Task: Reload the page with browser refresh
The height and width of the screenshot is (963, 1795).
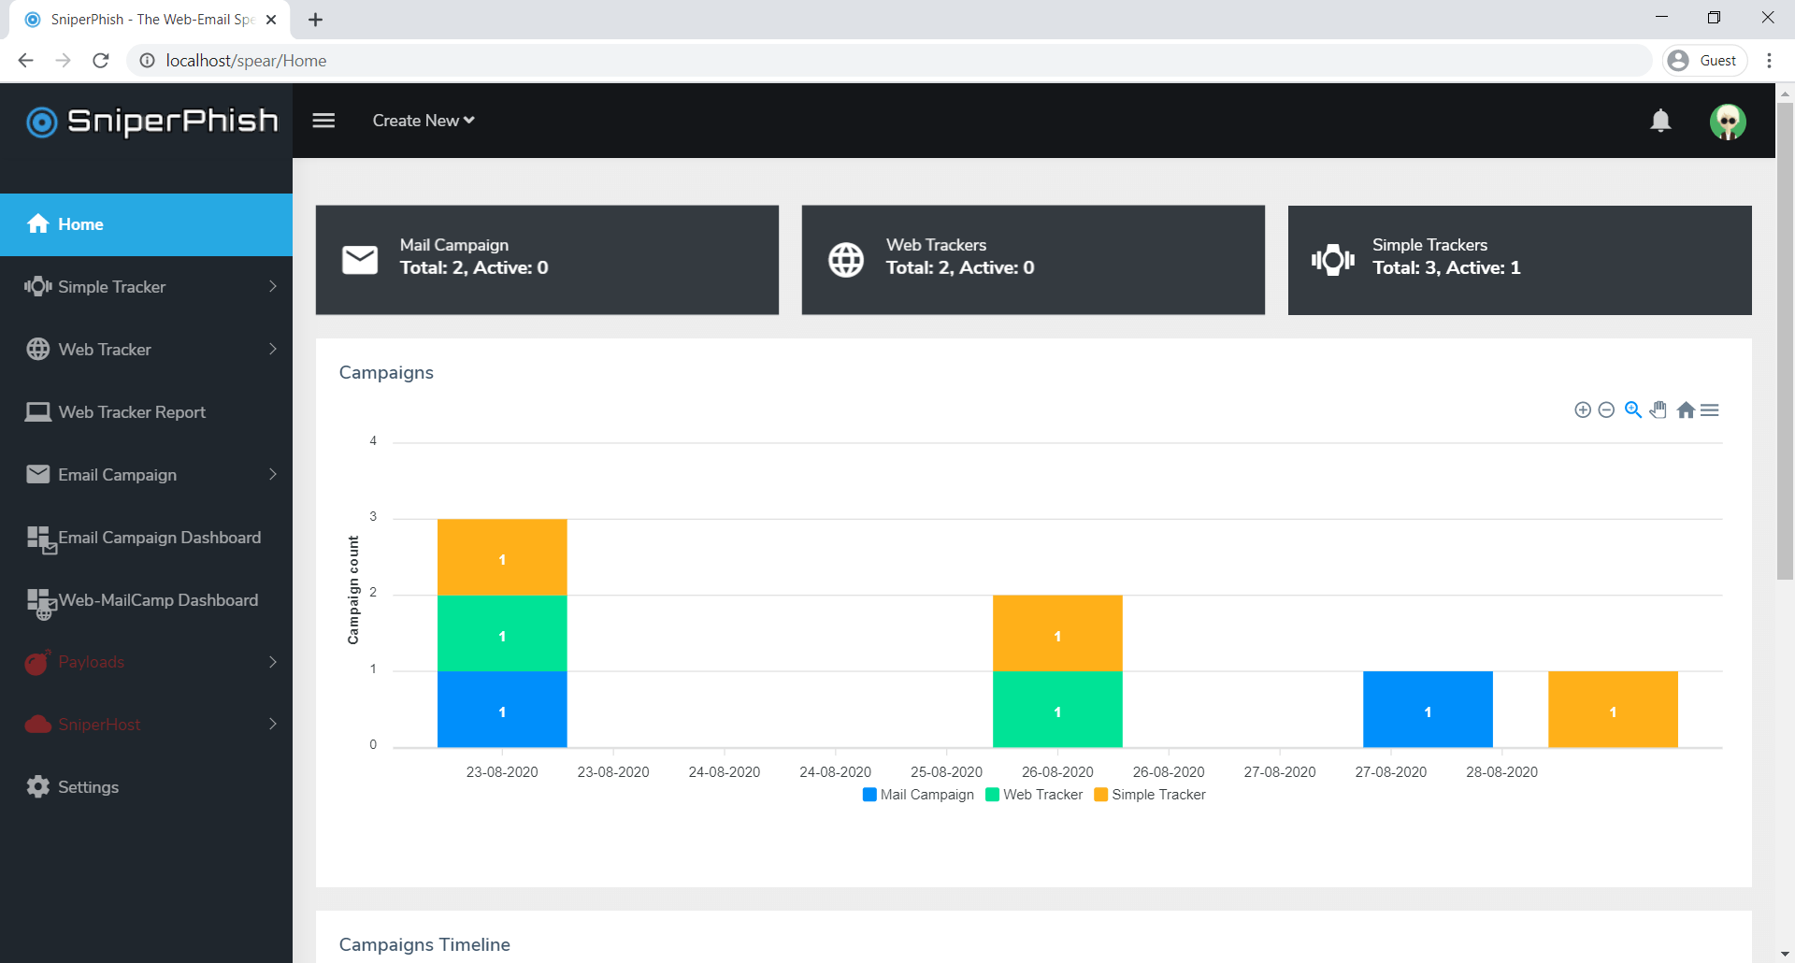Action: pyautogui.click(x=101, y=60)
